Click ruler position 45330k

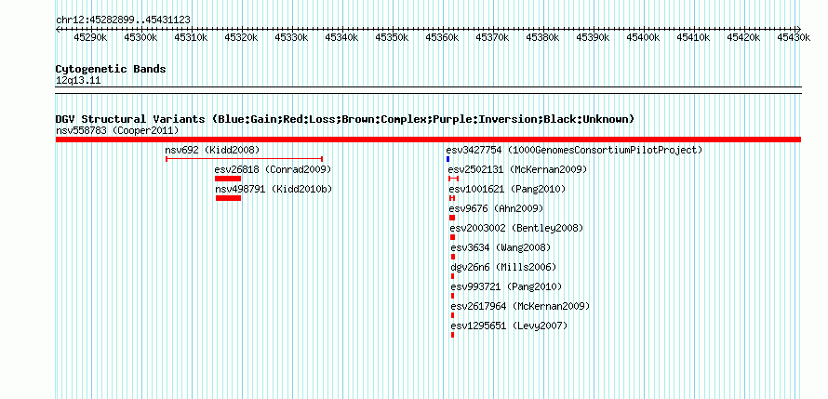click(x=291, y=37)
